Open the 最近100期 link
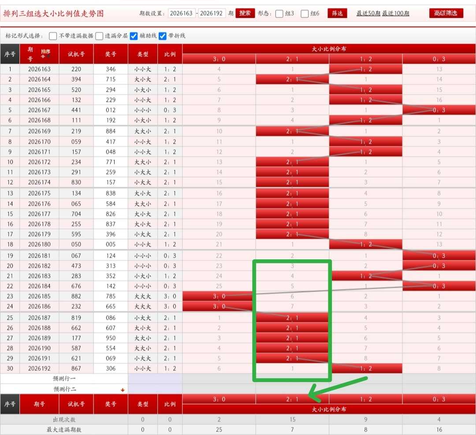The height and width of the screenshot is (435, 476). point(395,13)
